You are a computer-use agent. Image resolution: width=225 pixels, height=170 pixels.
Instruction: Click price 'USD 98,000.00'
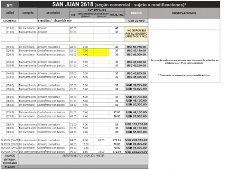136,144
